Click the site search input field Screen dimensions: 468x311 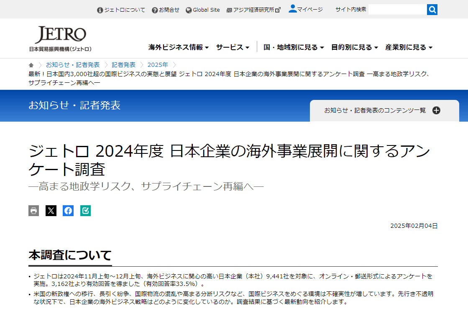[x=398, y=10]
